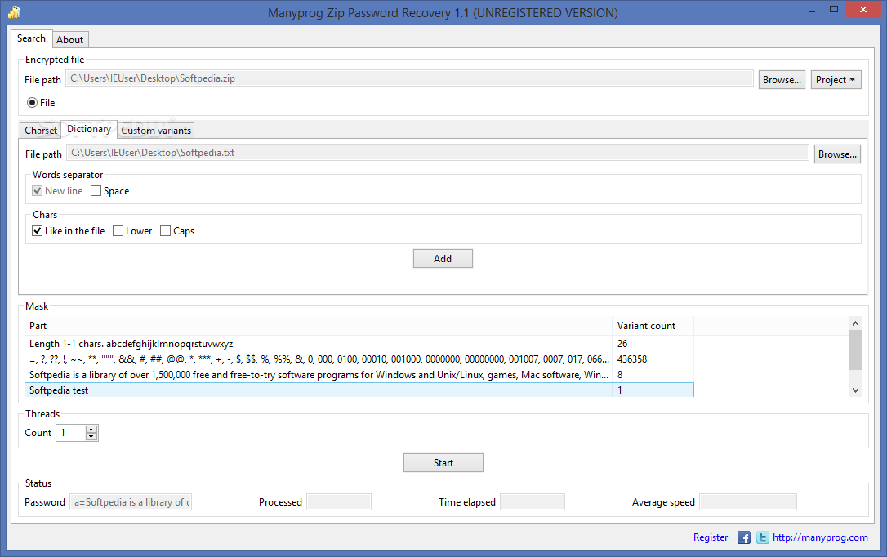Open the Facebook icon link
The width and height of the screenshot is (887, 557).
744,537
